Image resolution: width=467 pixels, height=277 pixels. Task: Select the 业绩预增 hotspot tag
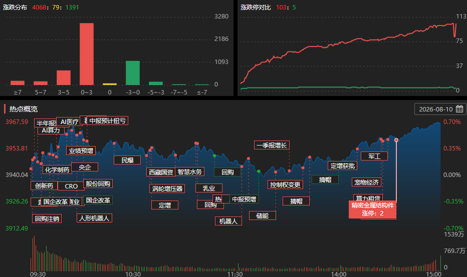(x=81, y=150)
